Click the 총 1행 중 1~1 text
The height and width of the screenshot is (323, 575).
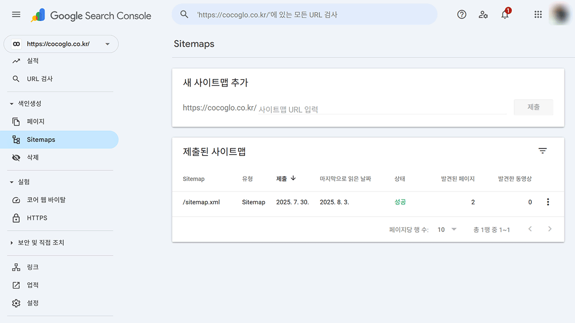492,230
